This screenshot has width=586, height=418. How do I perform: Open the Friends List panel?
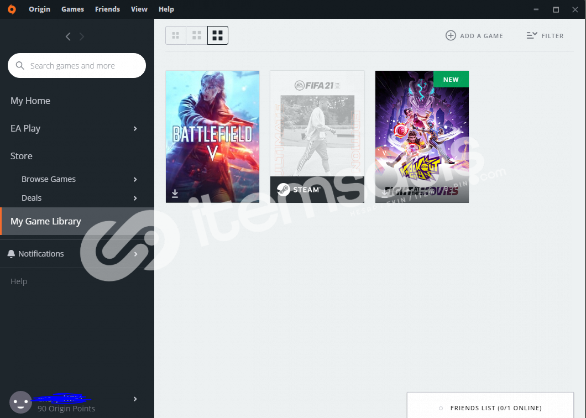click(x=490, y=405)
